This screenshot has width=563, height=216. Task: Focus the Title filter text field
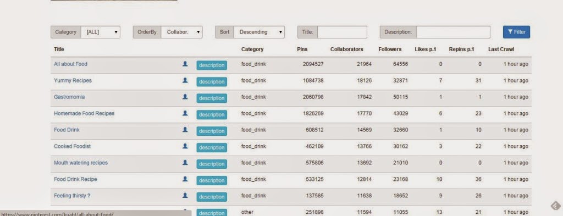[342, 32]
